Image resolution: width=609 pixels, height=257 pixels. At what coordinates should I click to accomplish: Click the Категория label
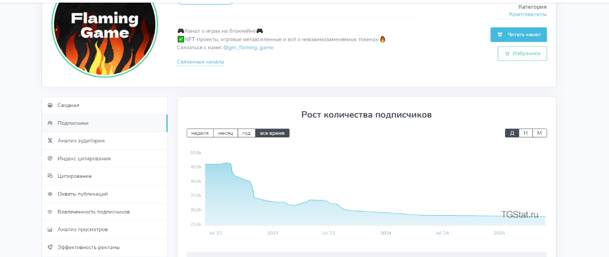[532, 7]
